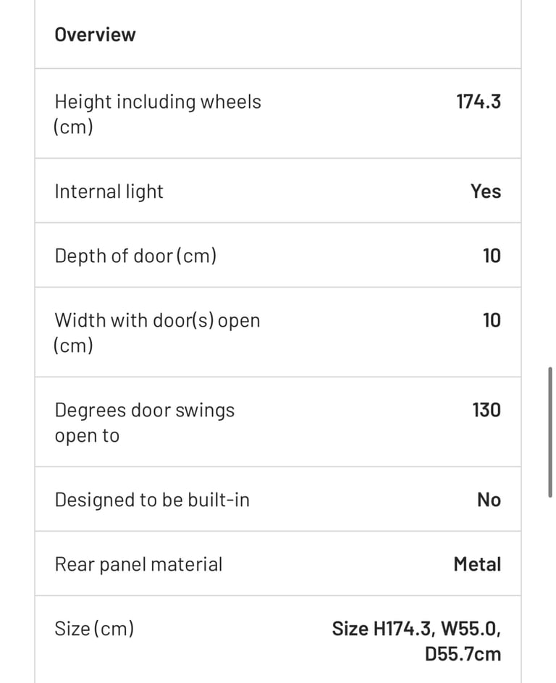
Task: Select the Designed to be built-in label
Action: [x=152, y=500]
